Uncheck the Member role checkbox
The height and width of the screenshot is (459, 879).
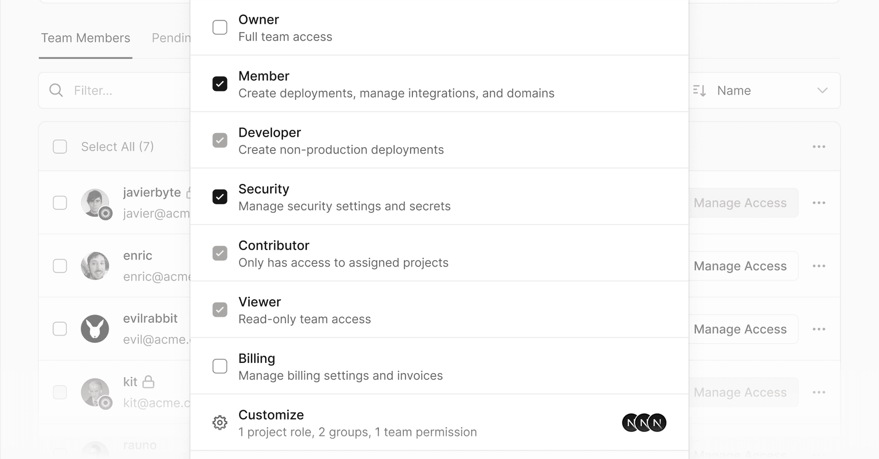pyautogui.click(x=220, y=84)
